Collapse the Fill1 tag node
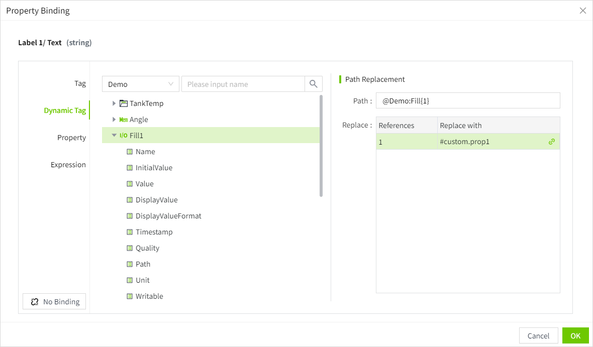Screen dimensions: 593x347 [114, 136]
